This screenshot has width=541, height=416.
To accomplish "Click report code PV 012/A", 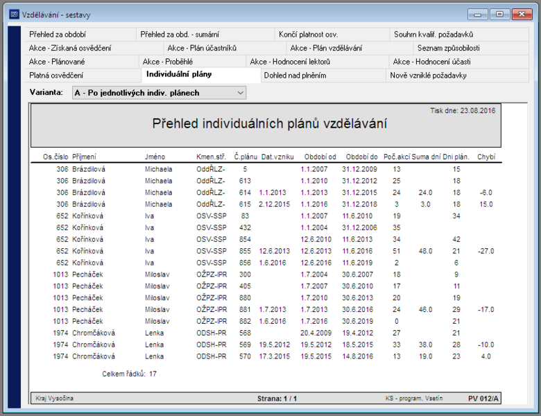I will (x=483, y=399).
